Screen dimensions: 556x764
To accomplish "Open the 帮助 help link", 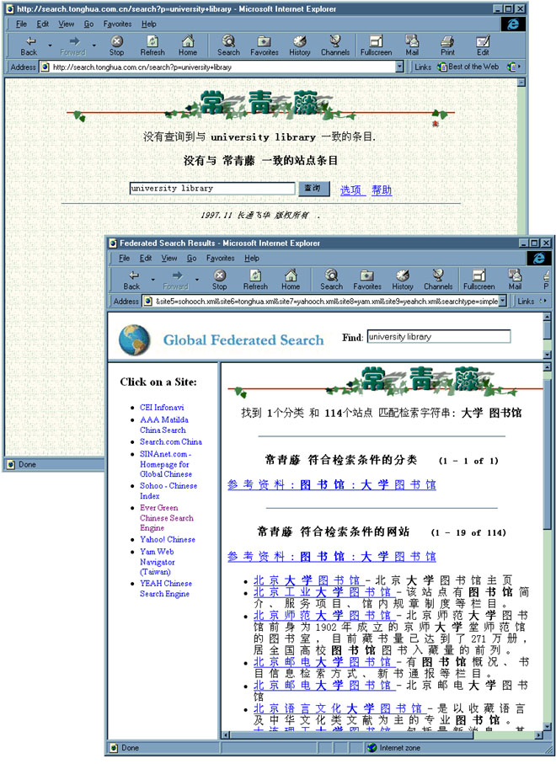I will pos(382,190).
